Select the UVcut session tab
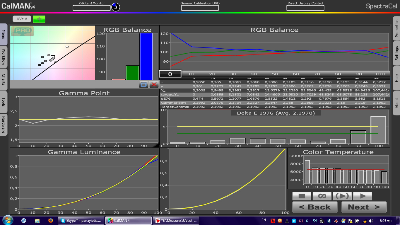Screen dimensions: 400x225 [22, 19]
